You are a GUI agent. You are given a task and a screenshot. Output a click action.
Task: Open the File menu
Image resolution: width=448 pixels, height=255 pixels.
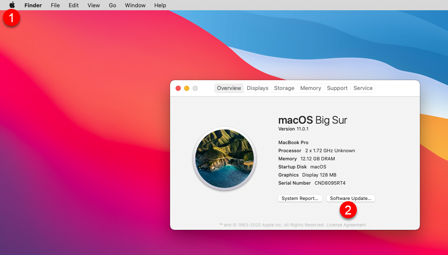point(55,5)
